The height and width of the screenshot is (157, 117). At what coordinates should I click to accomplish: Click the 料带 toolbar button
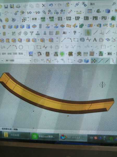coord(34,19)
